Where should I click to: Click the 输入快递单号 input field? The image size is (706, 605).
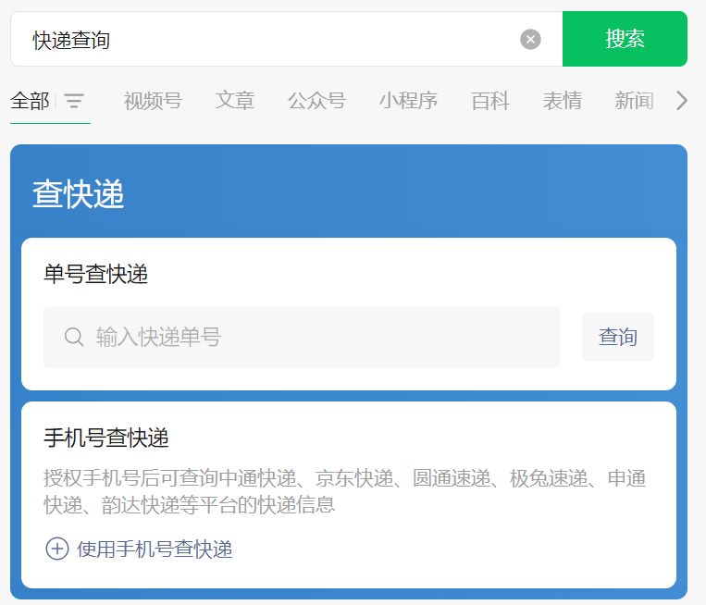(302, 337)
